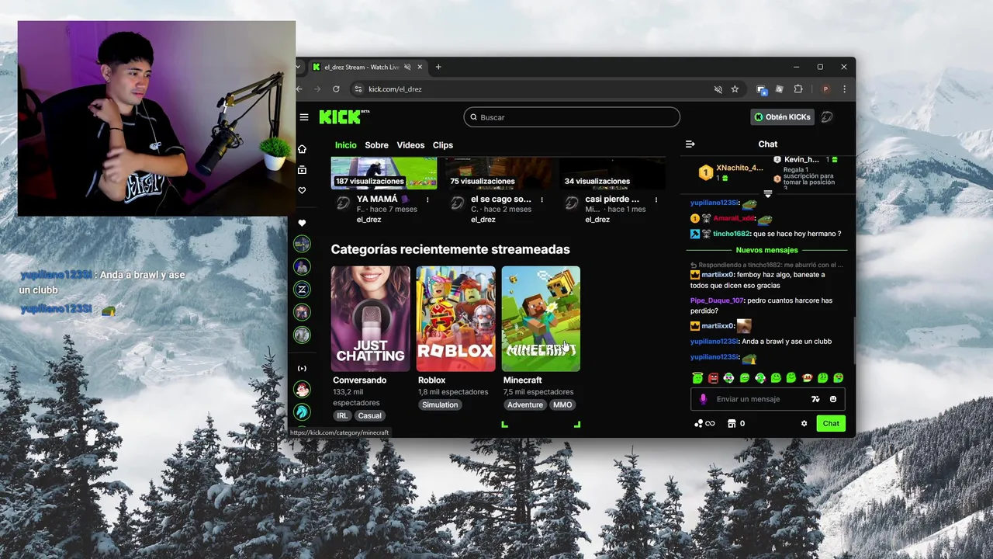Switch to the Inicio tab
The height and width of the screenshot is (559, 993).
pos(346,145)
